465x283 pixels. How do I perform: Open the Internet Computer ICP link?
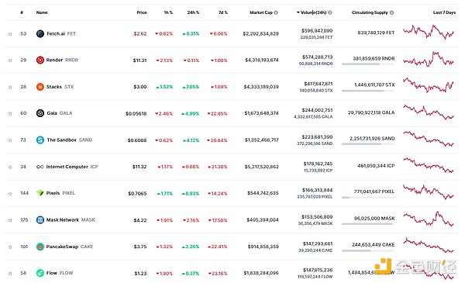(x=72, y=167)
